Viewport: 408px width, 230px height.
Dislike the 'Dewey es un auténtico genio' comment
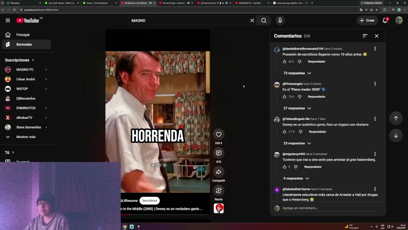click(x=301, y=132)
